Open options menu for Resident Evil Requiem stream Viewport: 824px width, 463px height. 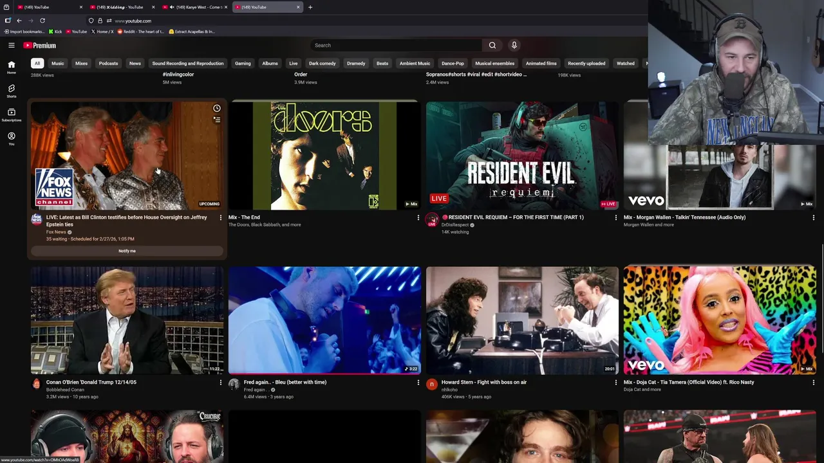tap(616, 217)
